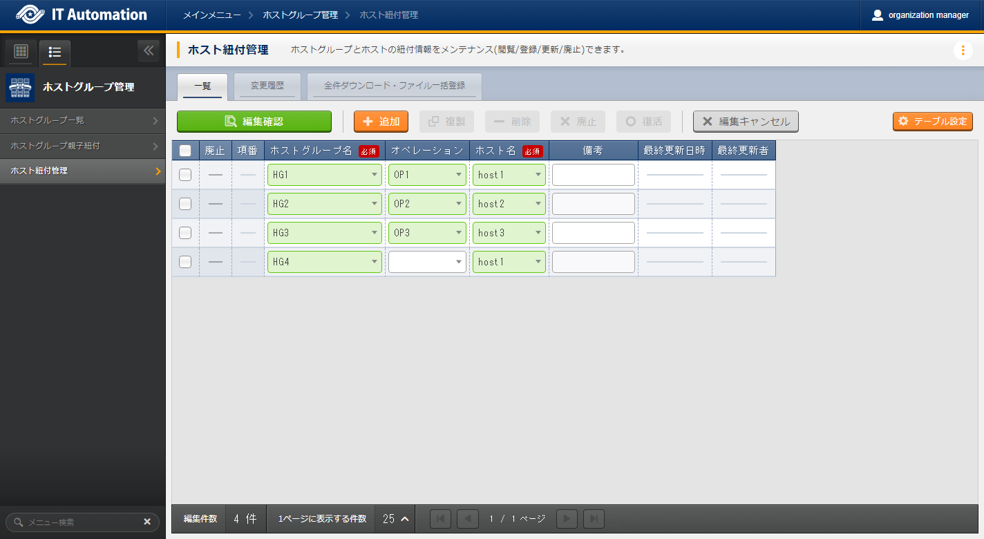
Task: Click the 備考 field in HG1 row
Action: click(593, 175)
